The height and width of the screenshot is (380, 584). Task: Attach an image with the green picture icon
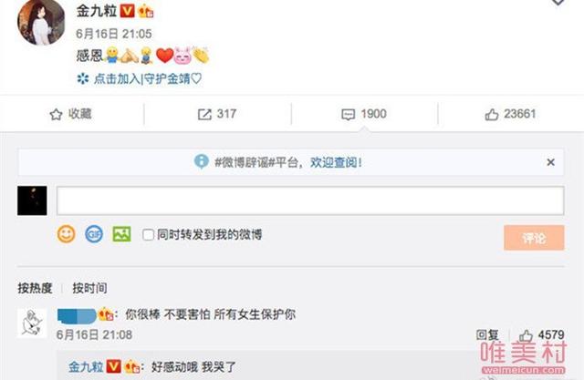tap(121, 234)
